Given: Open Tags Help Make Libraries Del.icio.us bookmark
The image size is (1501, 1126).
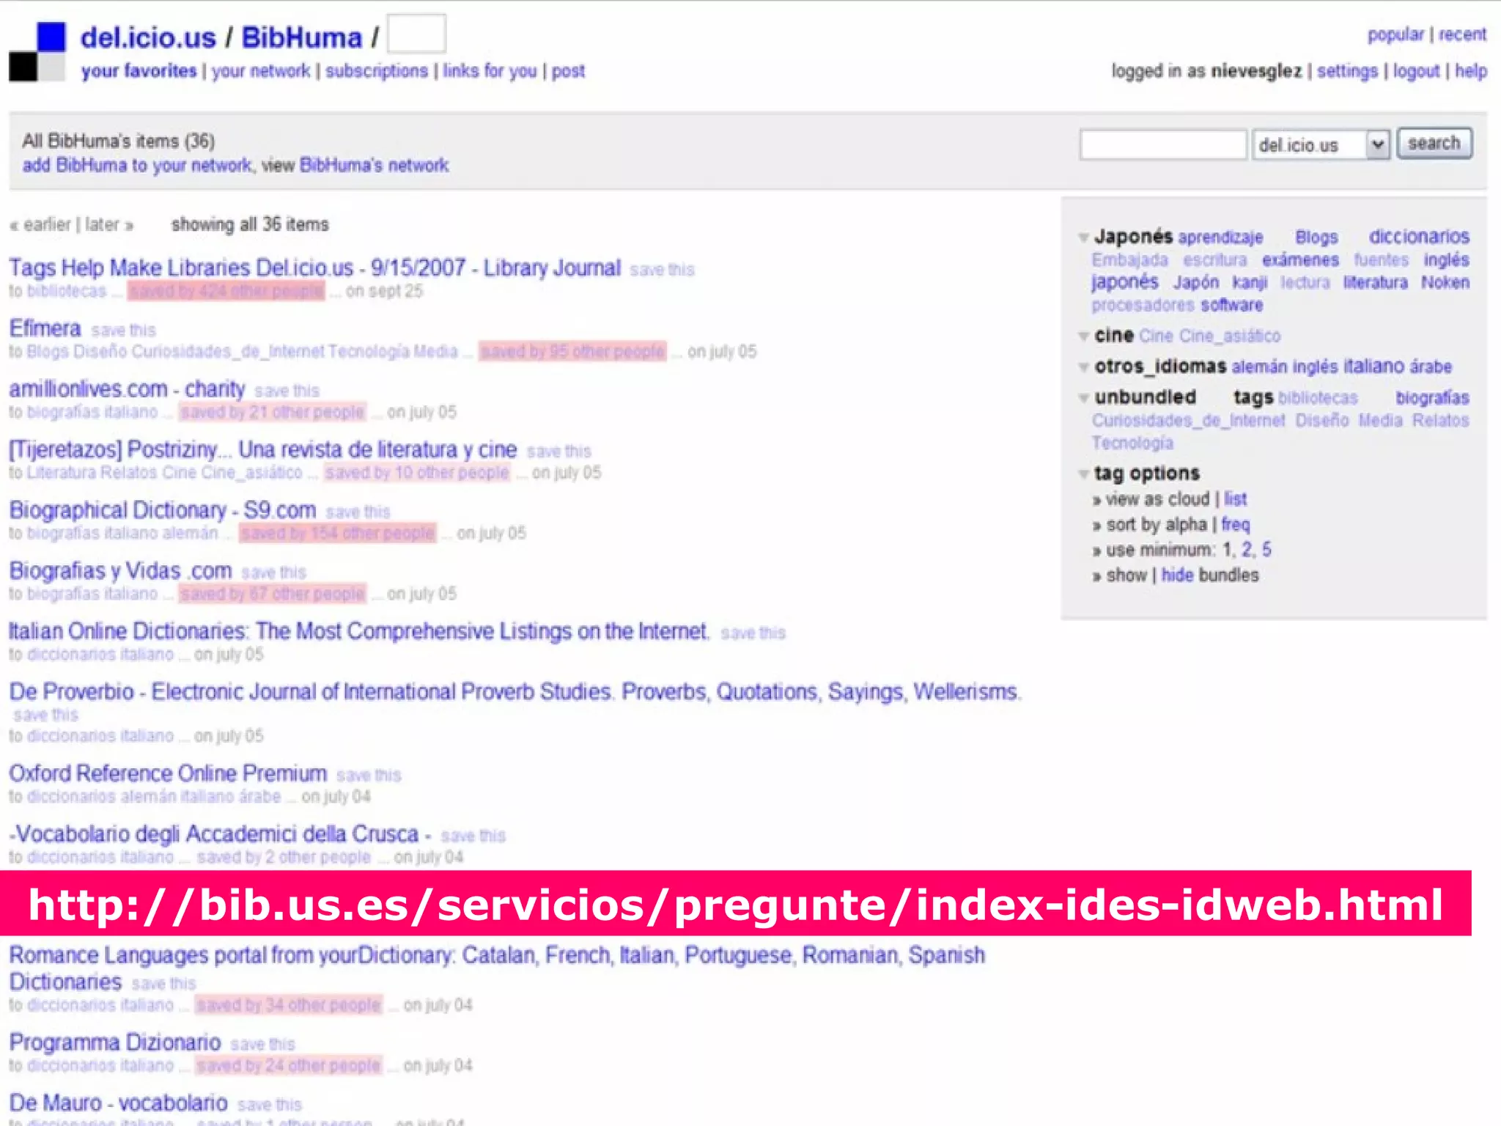Looking at the screenshot, I should coord(314,268).
